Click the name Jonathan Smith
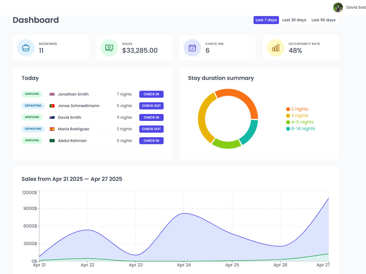 73,94
